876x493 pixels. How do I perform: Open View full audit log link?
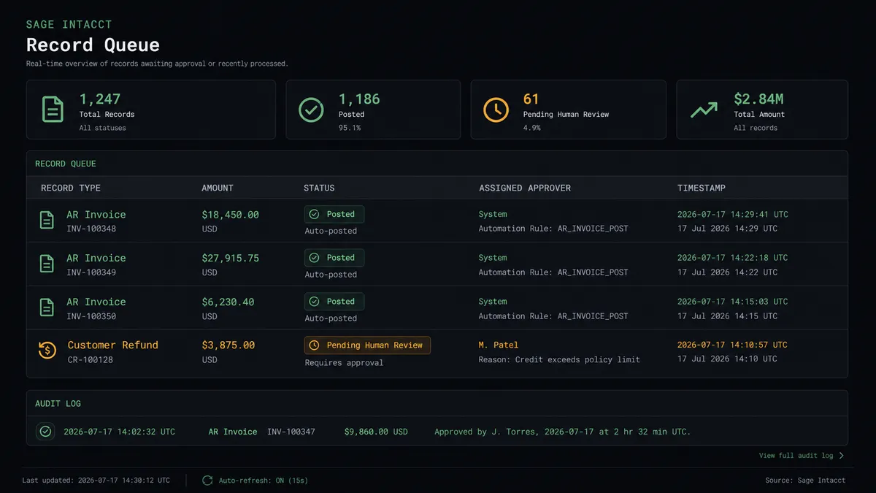tap(802, 456)
